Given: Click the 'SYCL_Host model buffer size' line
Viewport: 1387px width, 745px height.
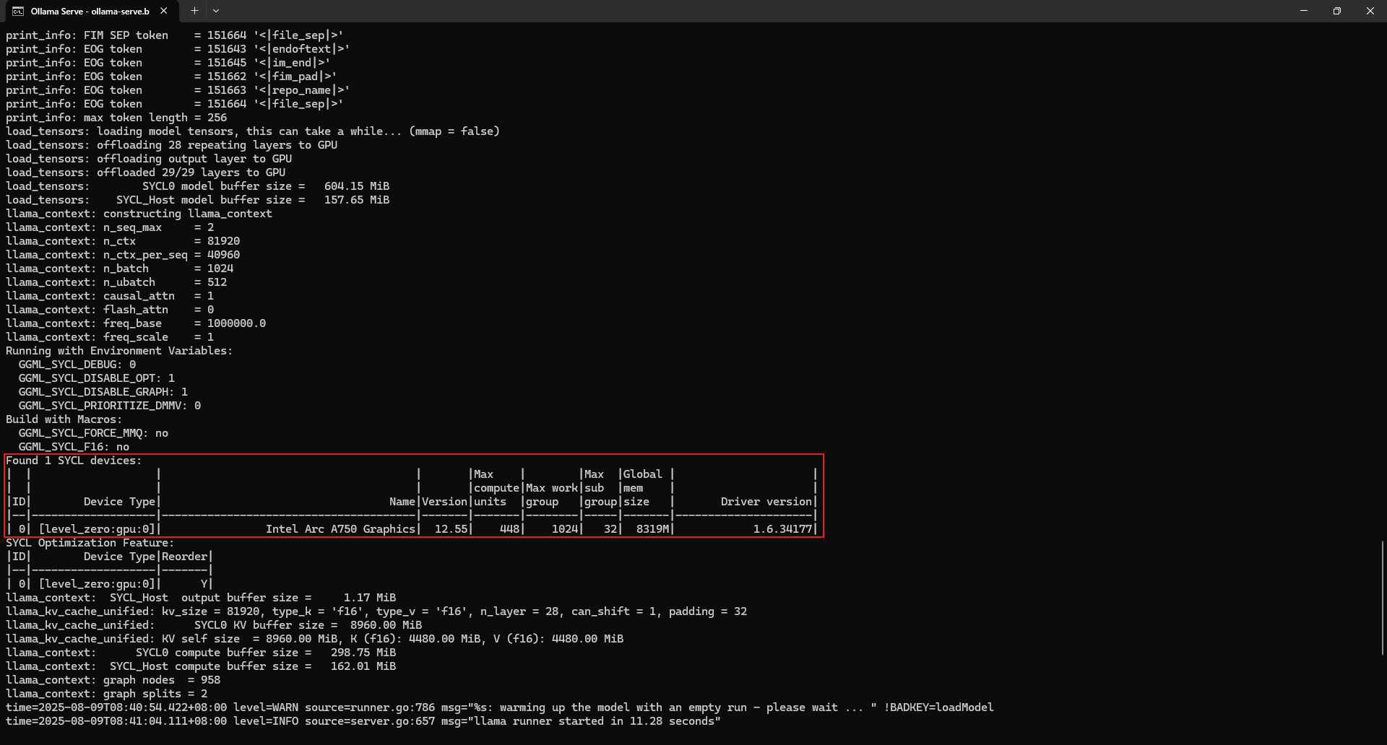Looking at the screenshot, I should coord(197,200).
